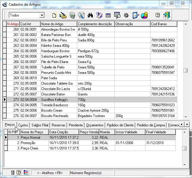This screenshot has height=178, width=192.
Task: Click the colored list icon in status bar
Action: (26, 173)
